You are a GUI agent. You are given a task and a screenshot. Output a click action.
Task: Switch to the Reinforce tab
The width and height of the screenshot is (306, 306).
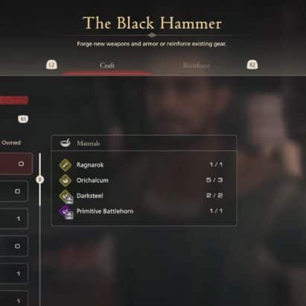[196, 66]
